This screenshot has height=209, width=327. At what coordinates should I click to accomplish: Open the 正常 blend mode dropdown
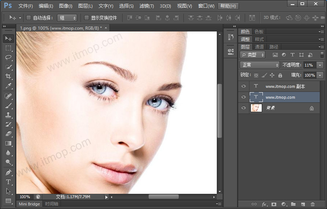260,65
